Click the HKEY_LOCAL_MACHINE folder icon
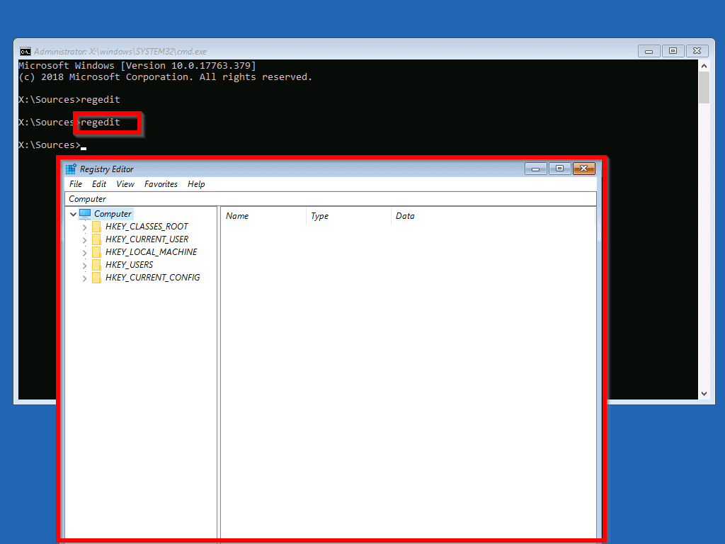The height and width of the screenshot is (544, 725). point(96,251)
